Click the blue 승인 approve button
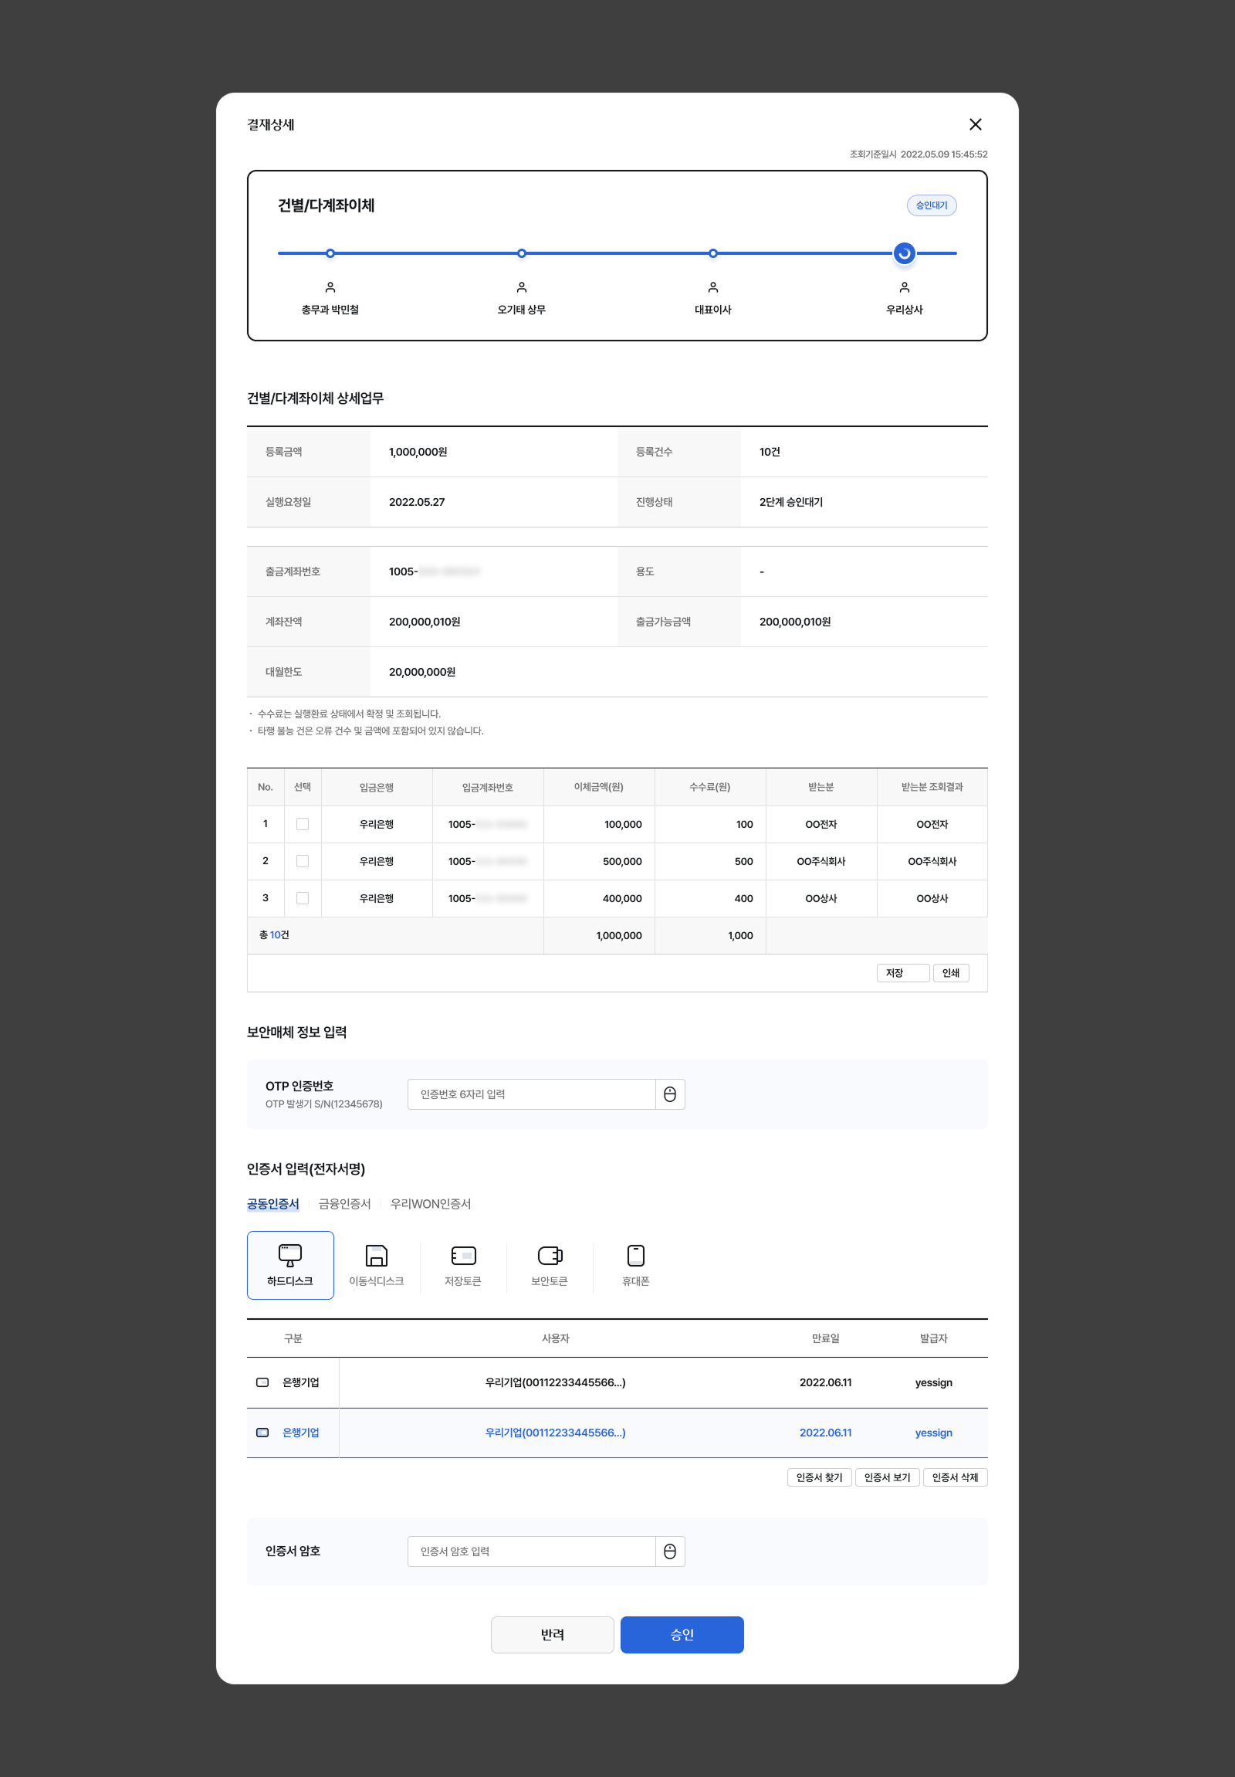The height and width of the screenshot is (1777, 1235). (x=682, y=1635)
